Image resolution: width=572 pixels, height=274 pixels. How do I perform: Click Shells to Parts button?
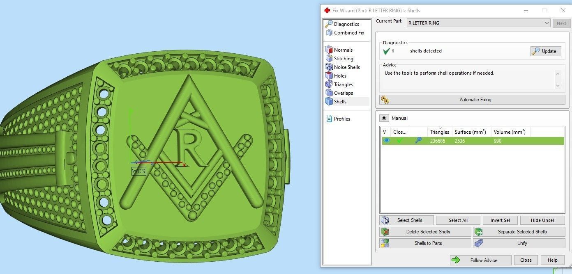(x=425, y=243)
